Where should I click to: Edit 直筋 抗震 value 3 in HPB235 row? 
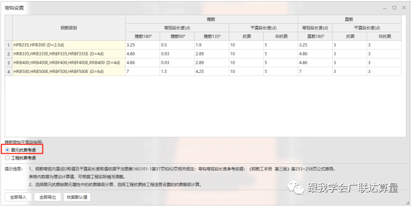click(350, 45)
